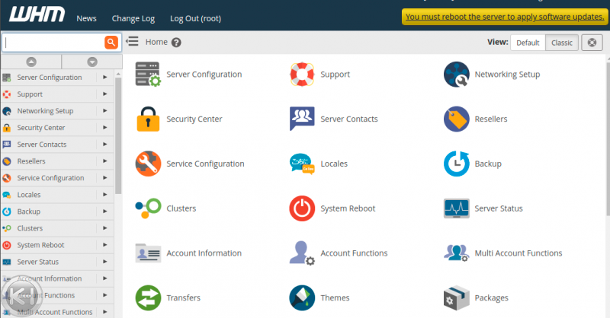Open the Support lifebuoy icon
The width and height of the screenshot is (610, 318).
tap(302, 74)
